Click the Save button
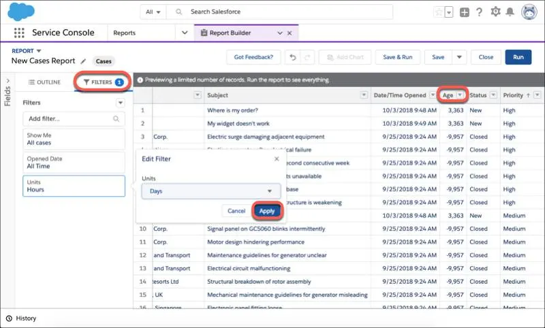Viewport: 545px width, 328px height. (x=438, y=57)
